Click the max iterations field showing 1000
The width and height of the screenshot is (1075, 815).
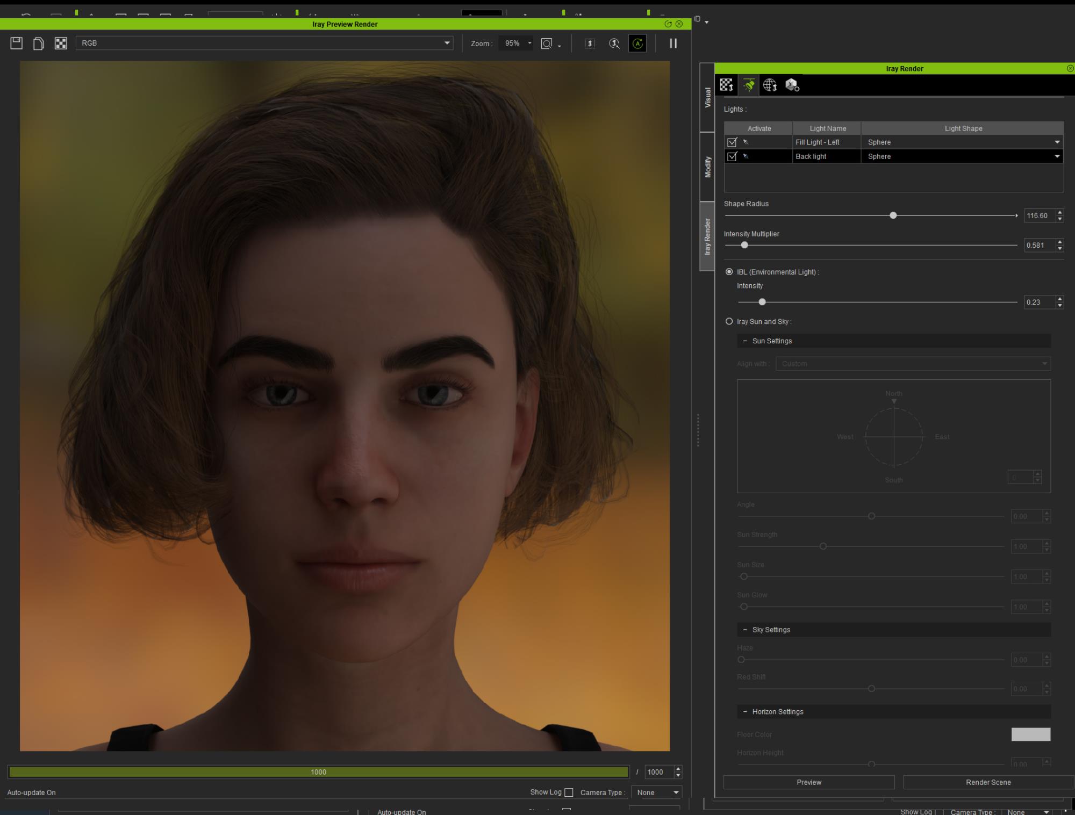click(658, 772)
